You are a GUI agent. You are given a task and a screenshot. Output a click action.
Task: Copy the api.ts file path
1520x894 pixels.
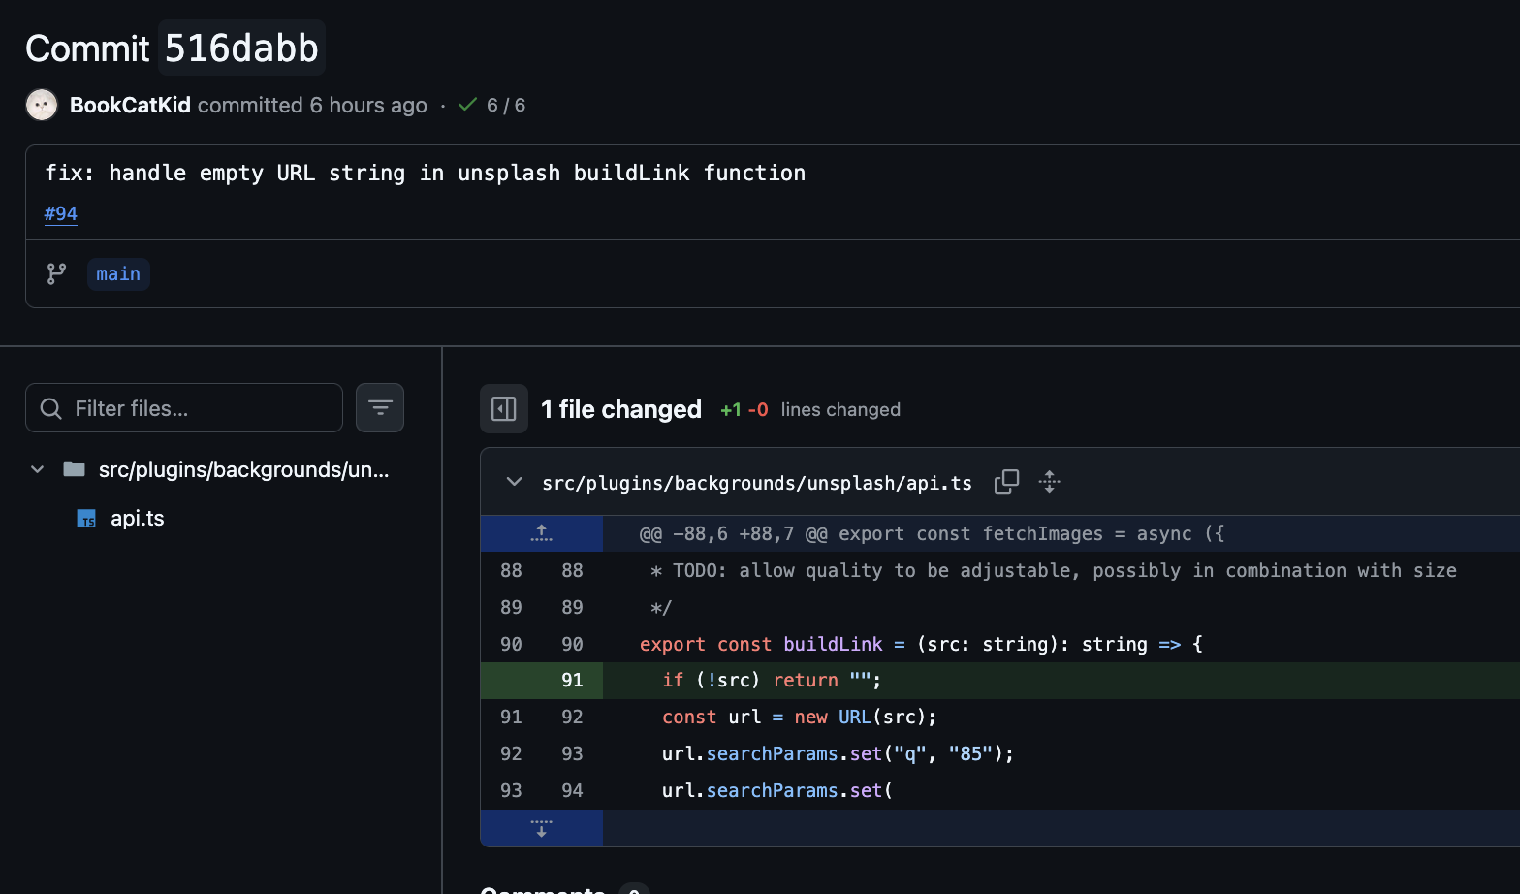click(1006, 482)
